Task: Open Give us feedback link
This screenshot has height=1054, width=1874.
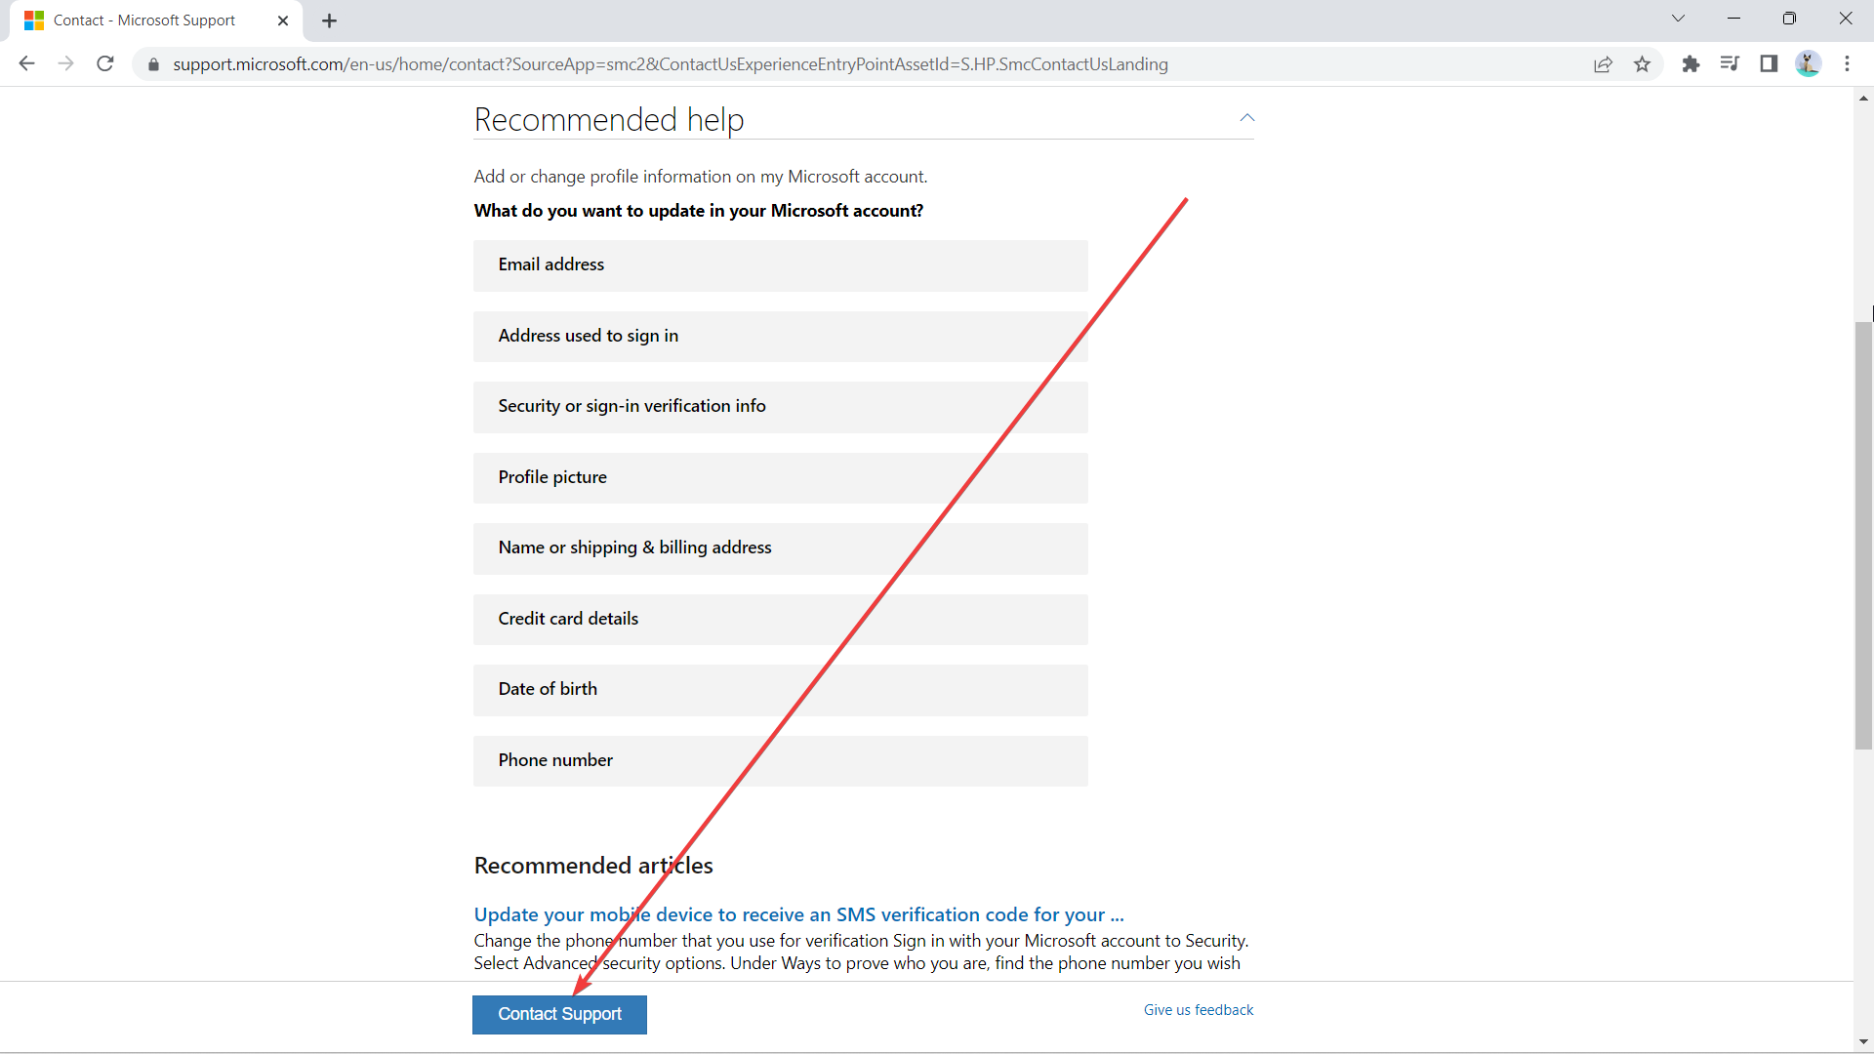Action: coord(1199,1010)
